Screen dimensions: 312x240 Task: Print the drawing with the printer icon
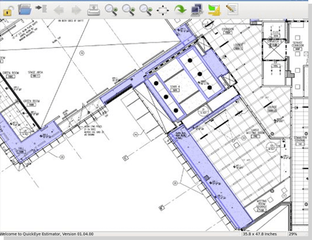94,10
